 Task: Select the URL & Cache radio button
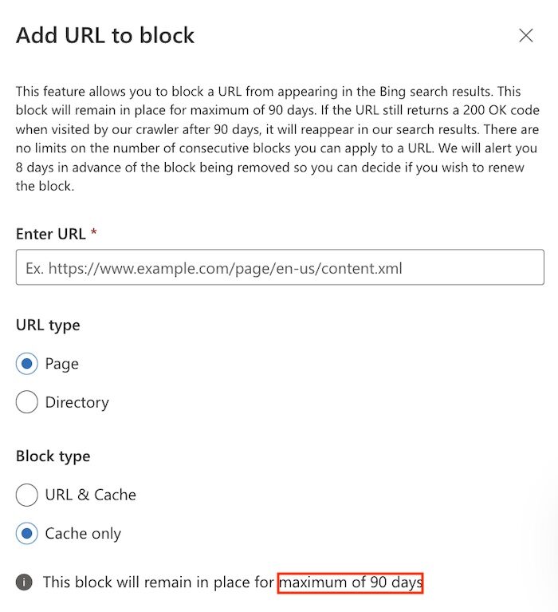(x=27, y=495)
